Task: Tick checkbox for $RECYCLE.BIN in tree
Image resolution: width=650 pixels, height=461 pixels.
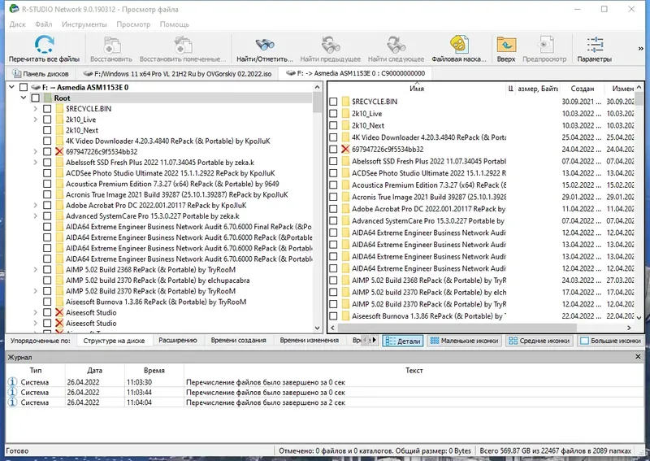Action: tap(47, 109)
